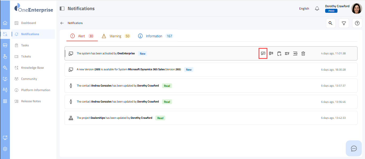Click the arrow-to-box forward icon in notification row
The height and width of the screenshot is (159, 365).
click(295, 54)
